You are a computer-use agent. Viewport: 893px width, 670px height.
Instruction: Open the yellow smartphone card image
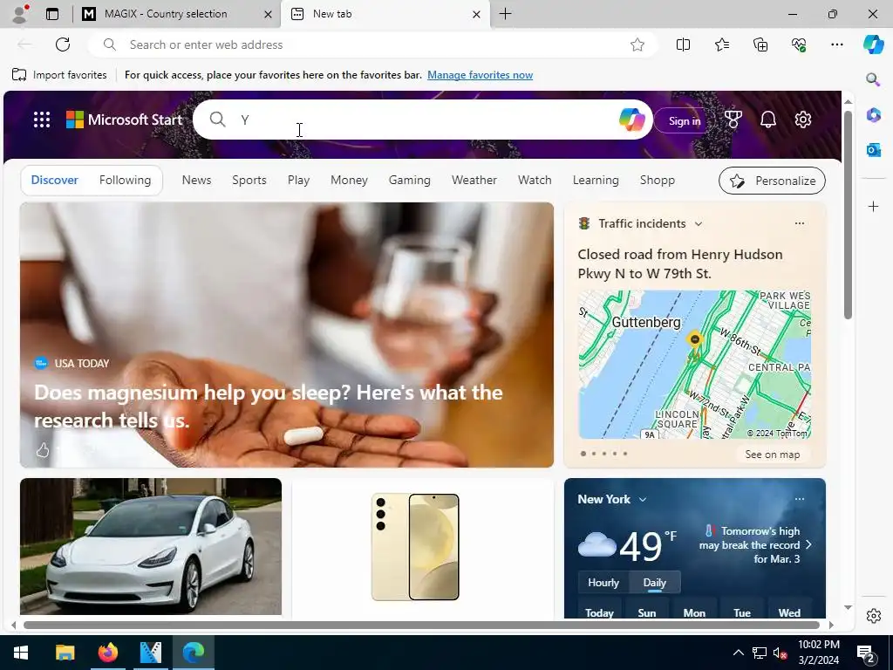click(415, 547)
